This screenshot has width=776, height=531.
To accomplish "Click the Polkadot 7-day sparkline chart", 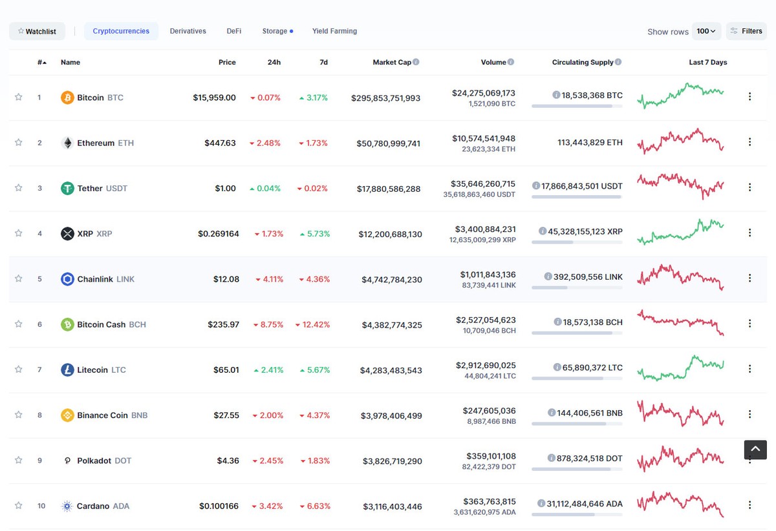I will [680, 460].
